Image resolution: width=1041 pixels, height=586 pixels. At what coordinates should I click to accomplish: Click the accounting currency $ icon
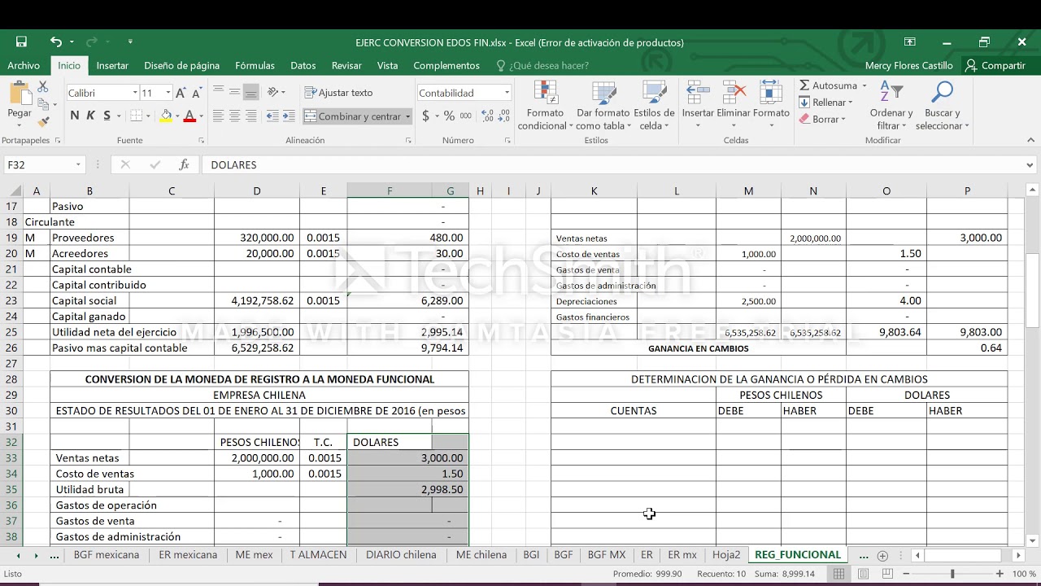coord(426,116)
